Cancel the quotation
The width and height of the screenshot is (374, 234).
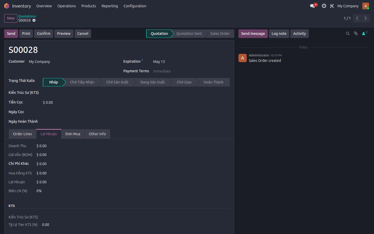[x=83, y=34]
